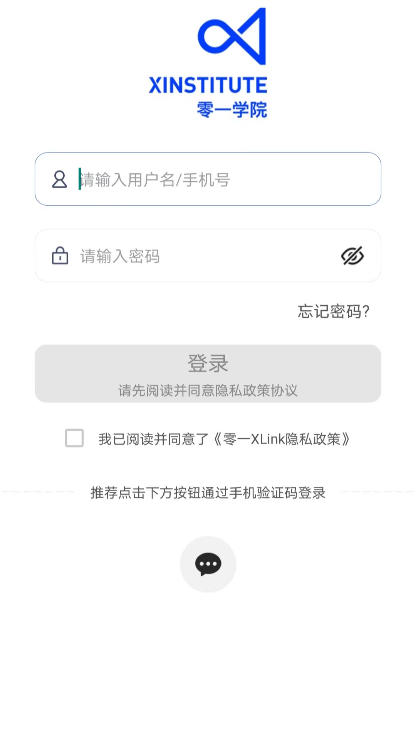Click the opening 《 bracket of privacy policy
The width and height of the screenshot is (416, 741).
tap(218, 439)
